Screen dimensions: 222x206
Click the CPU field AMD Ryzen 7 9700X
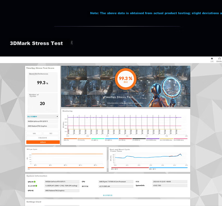pos(116,182)
